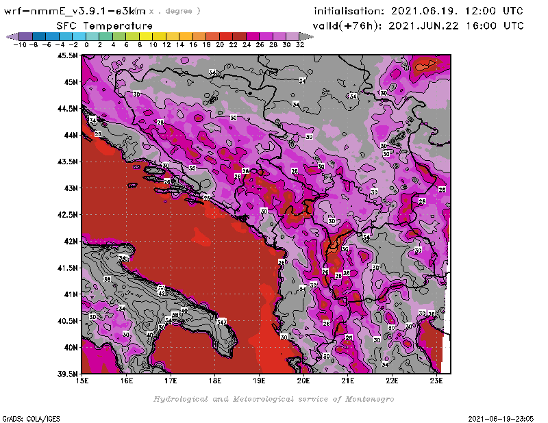
Task: Click the '45N' latitude label
Action: (71, 82)
